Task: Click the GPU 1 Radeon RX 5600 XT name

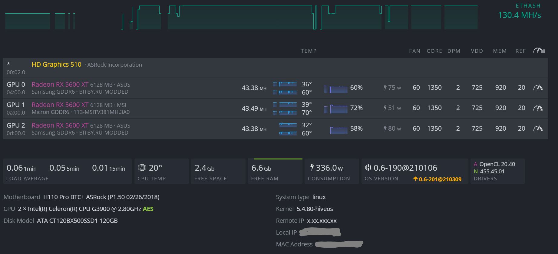Action: coord(60,105)
